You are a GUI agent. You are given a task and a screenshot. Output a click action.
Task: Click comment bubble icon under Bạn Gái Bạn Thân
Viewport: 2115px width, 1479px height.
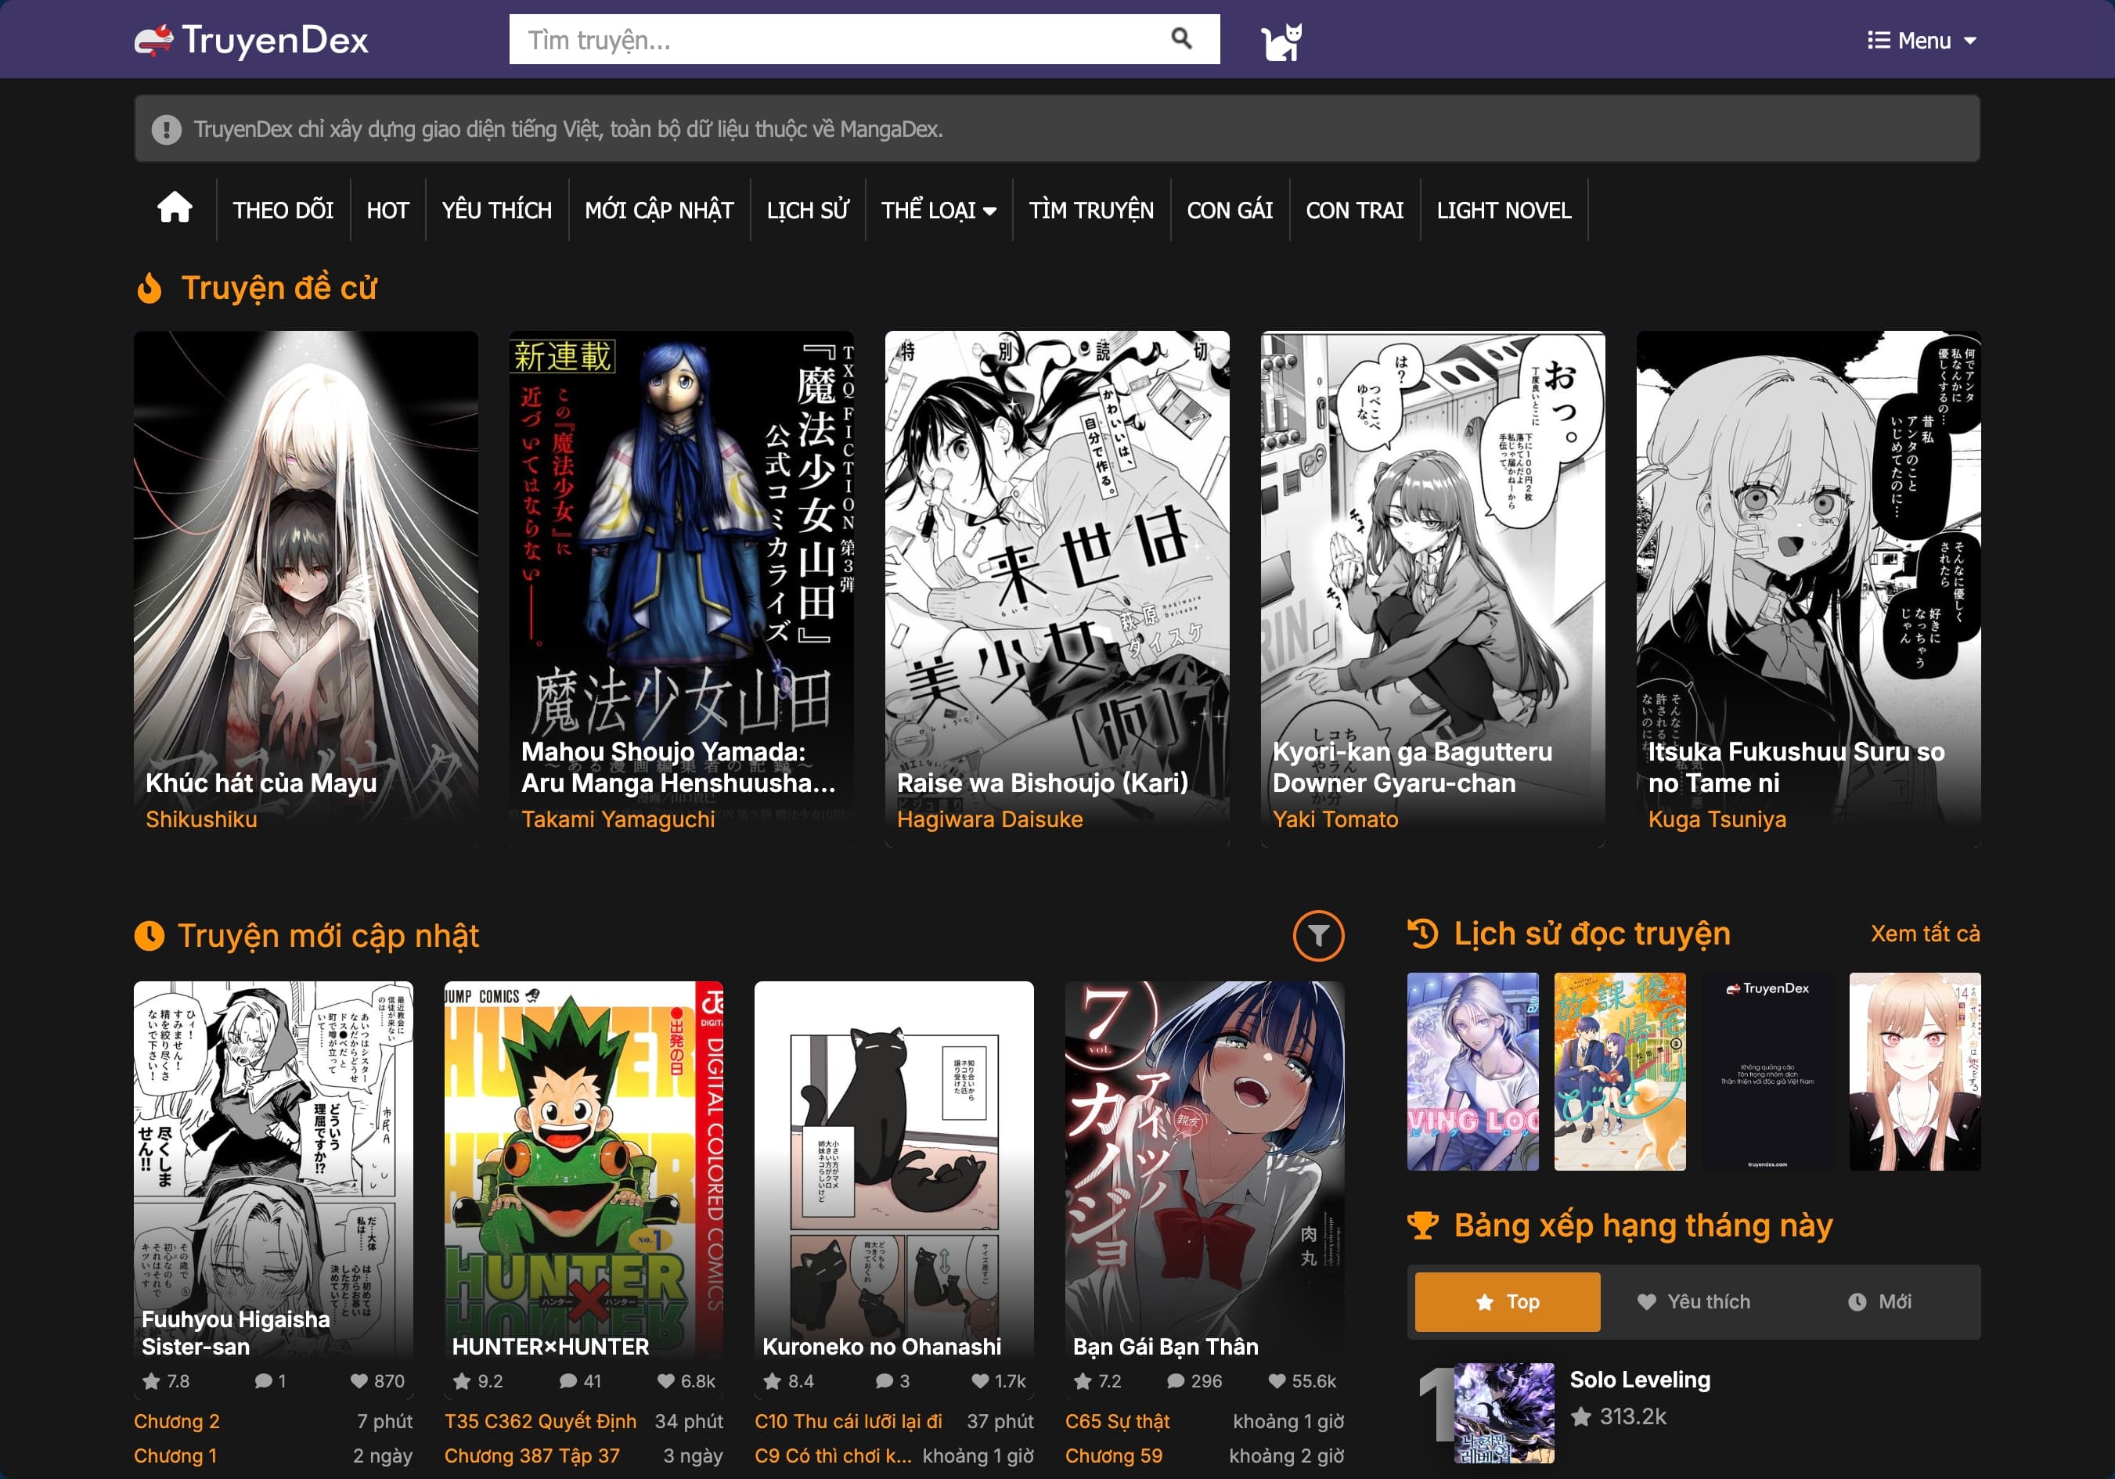(1176, 1380)
